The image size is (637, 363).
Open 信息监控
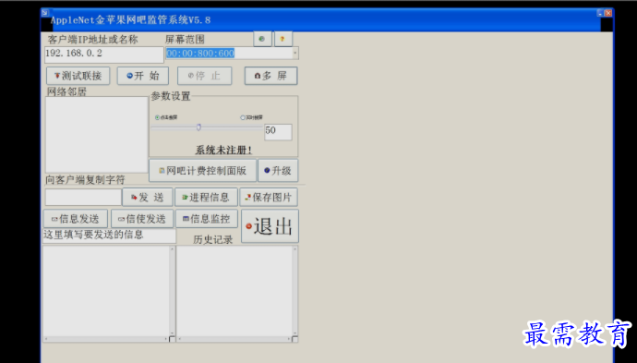(x=207, y=219)
